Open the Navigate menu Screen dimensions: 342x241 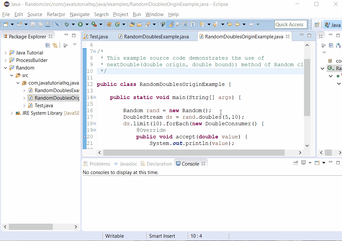point(80,14)
